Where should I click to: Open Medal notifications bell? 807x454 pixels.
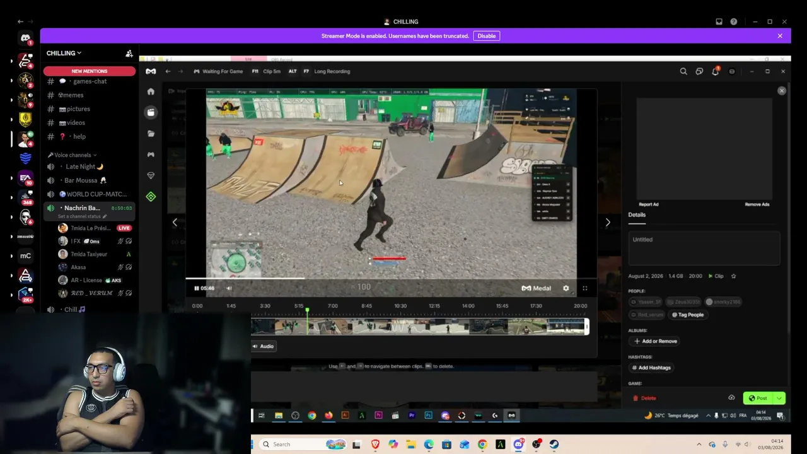tap(715, 71)
